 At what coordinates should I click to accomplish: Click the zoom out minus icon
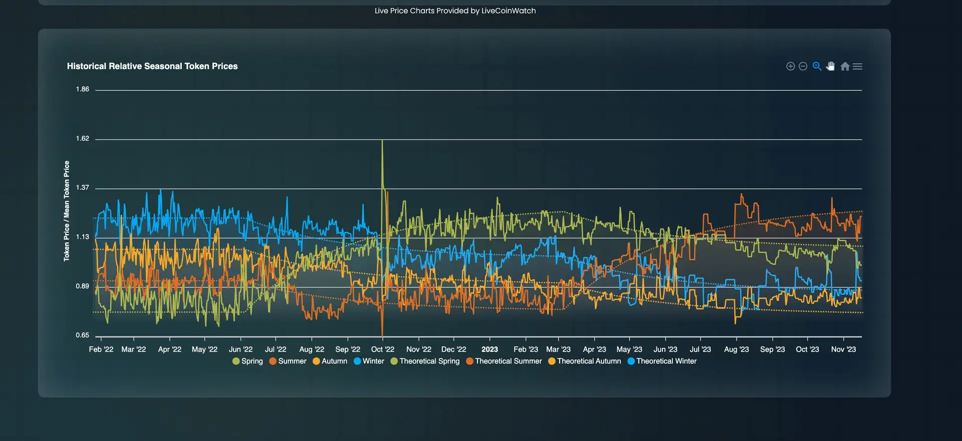pos(803,67)
